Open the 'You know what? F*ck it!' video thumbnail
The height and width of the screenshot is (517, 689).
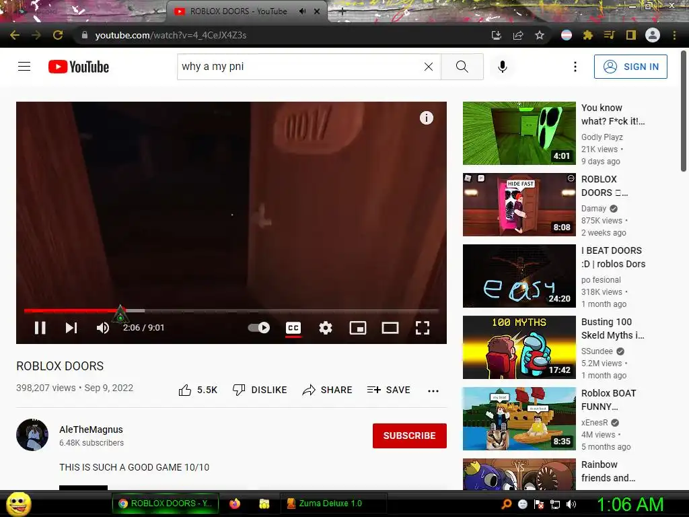(519, 133)
